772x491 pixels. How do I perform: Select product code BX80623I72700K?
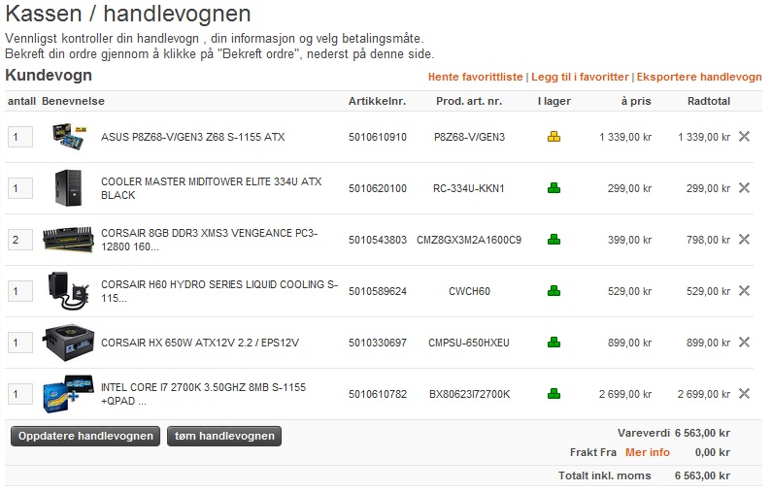click(470, 394)
